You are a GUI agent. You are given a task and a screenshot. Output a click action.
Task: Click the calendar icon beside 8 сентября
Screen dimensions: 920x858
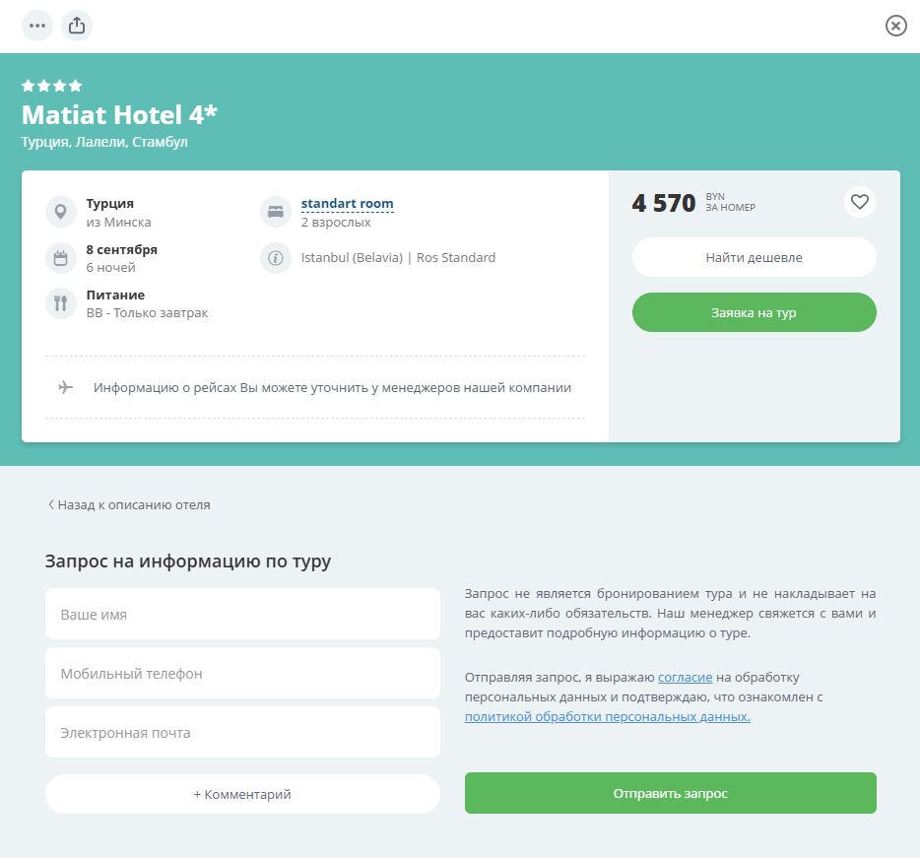(61, 258)
